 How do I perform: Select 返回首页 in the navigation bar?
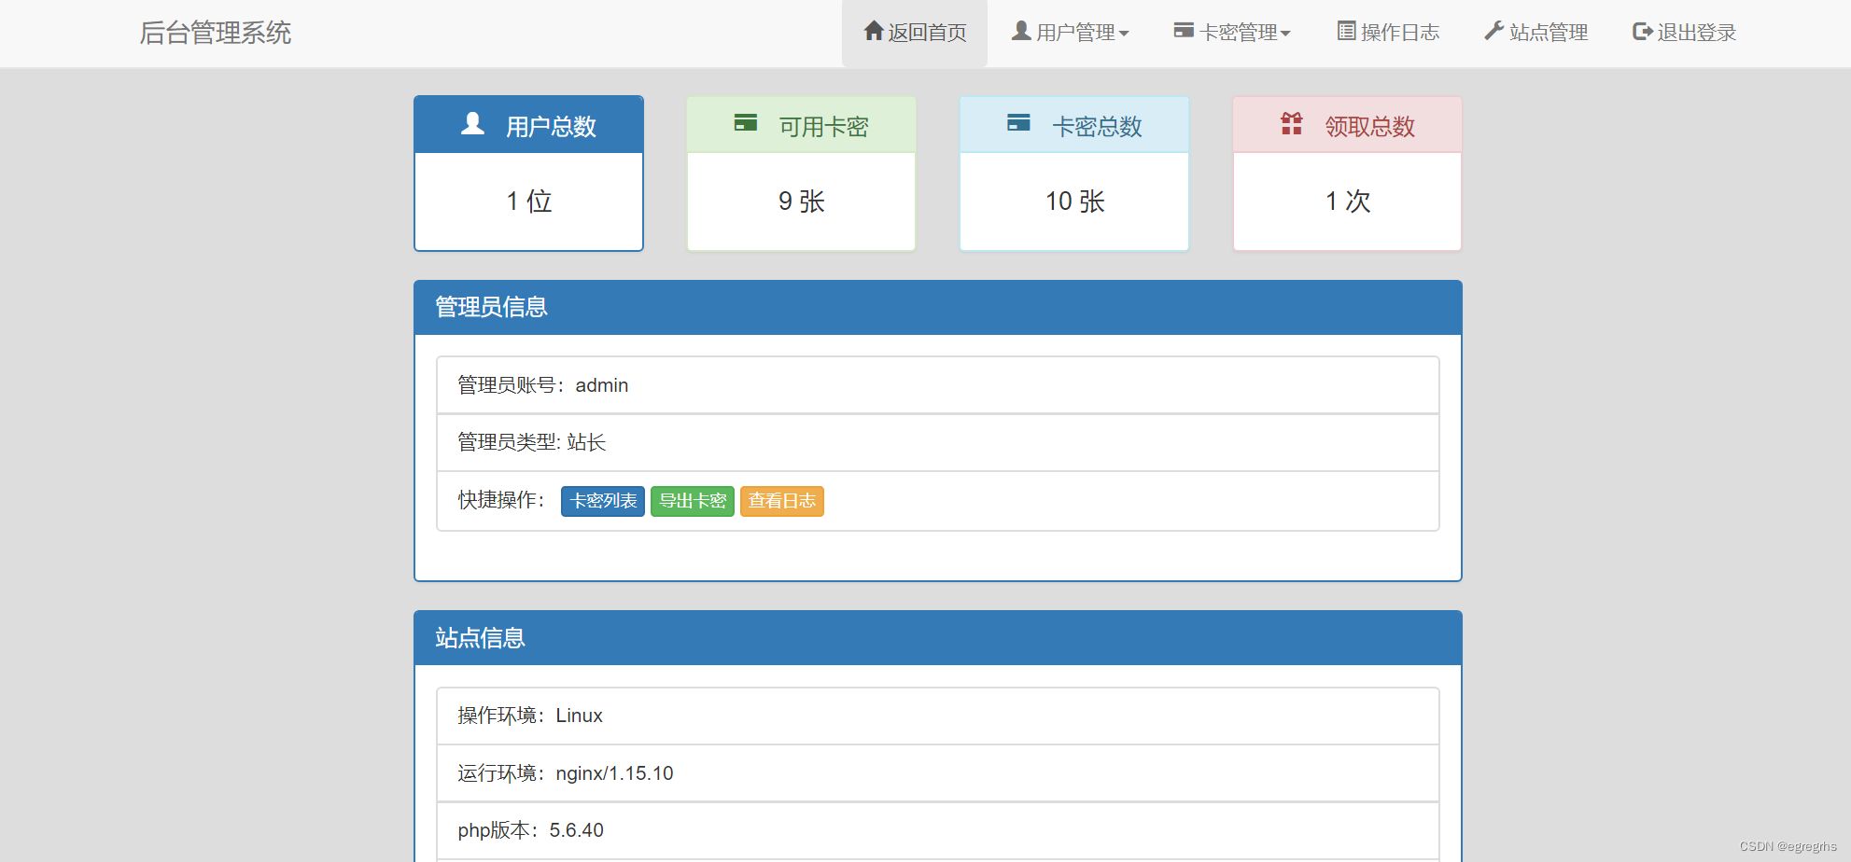coord(915,31)
